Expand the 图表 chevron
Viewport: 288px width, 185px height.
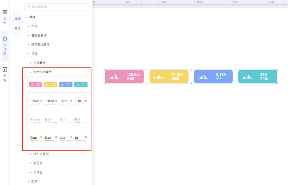pos(28,181)
